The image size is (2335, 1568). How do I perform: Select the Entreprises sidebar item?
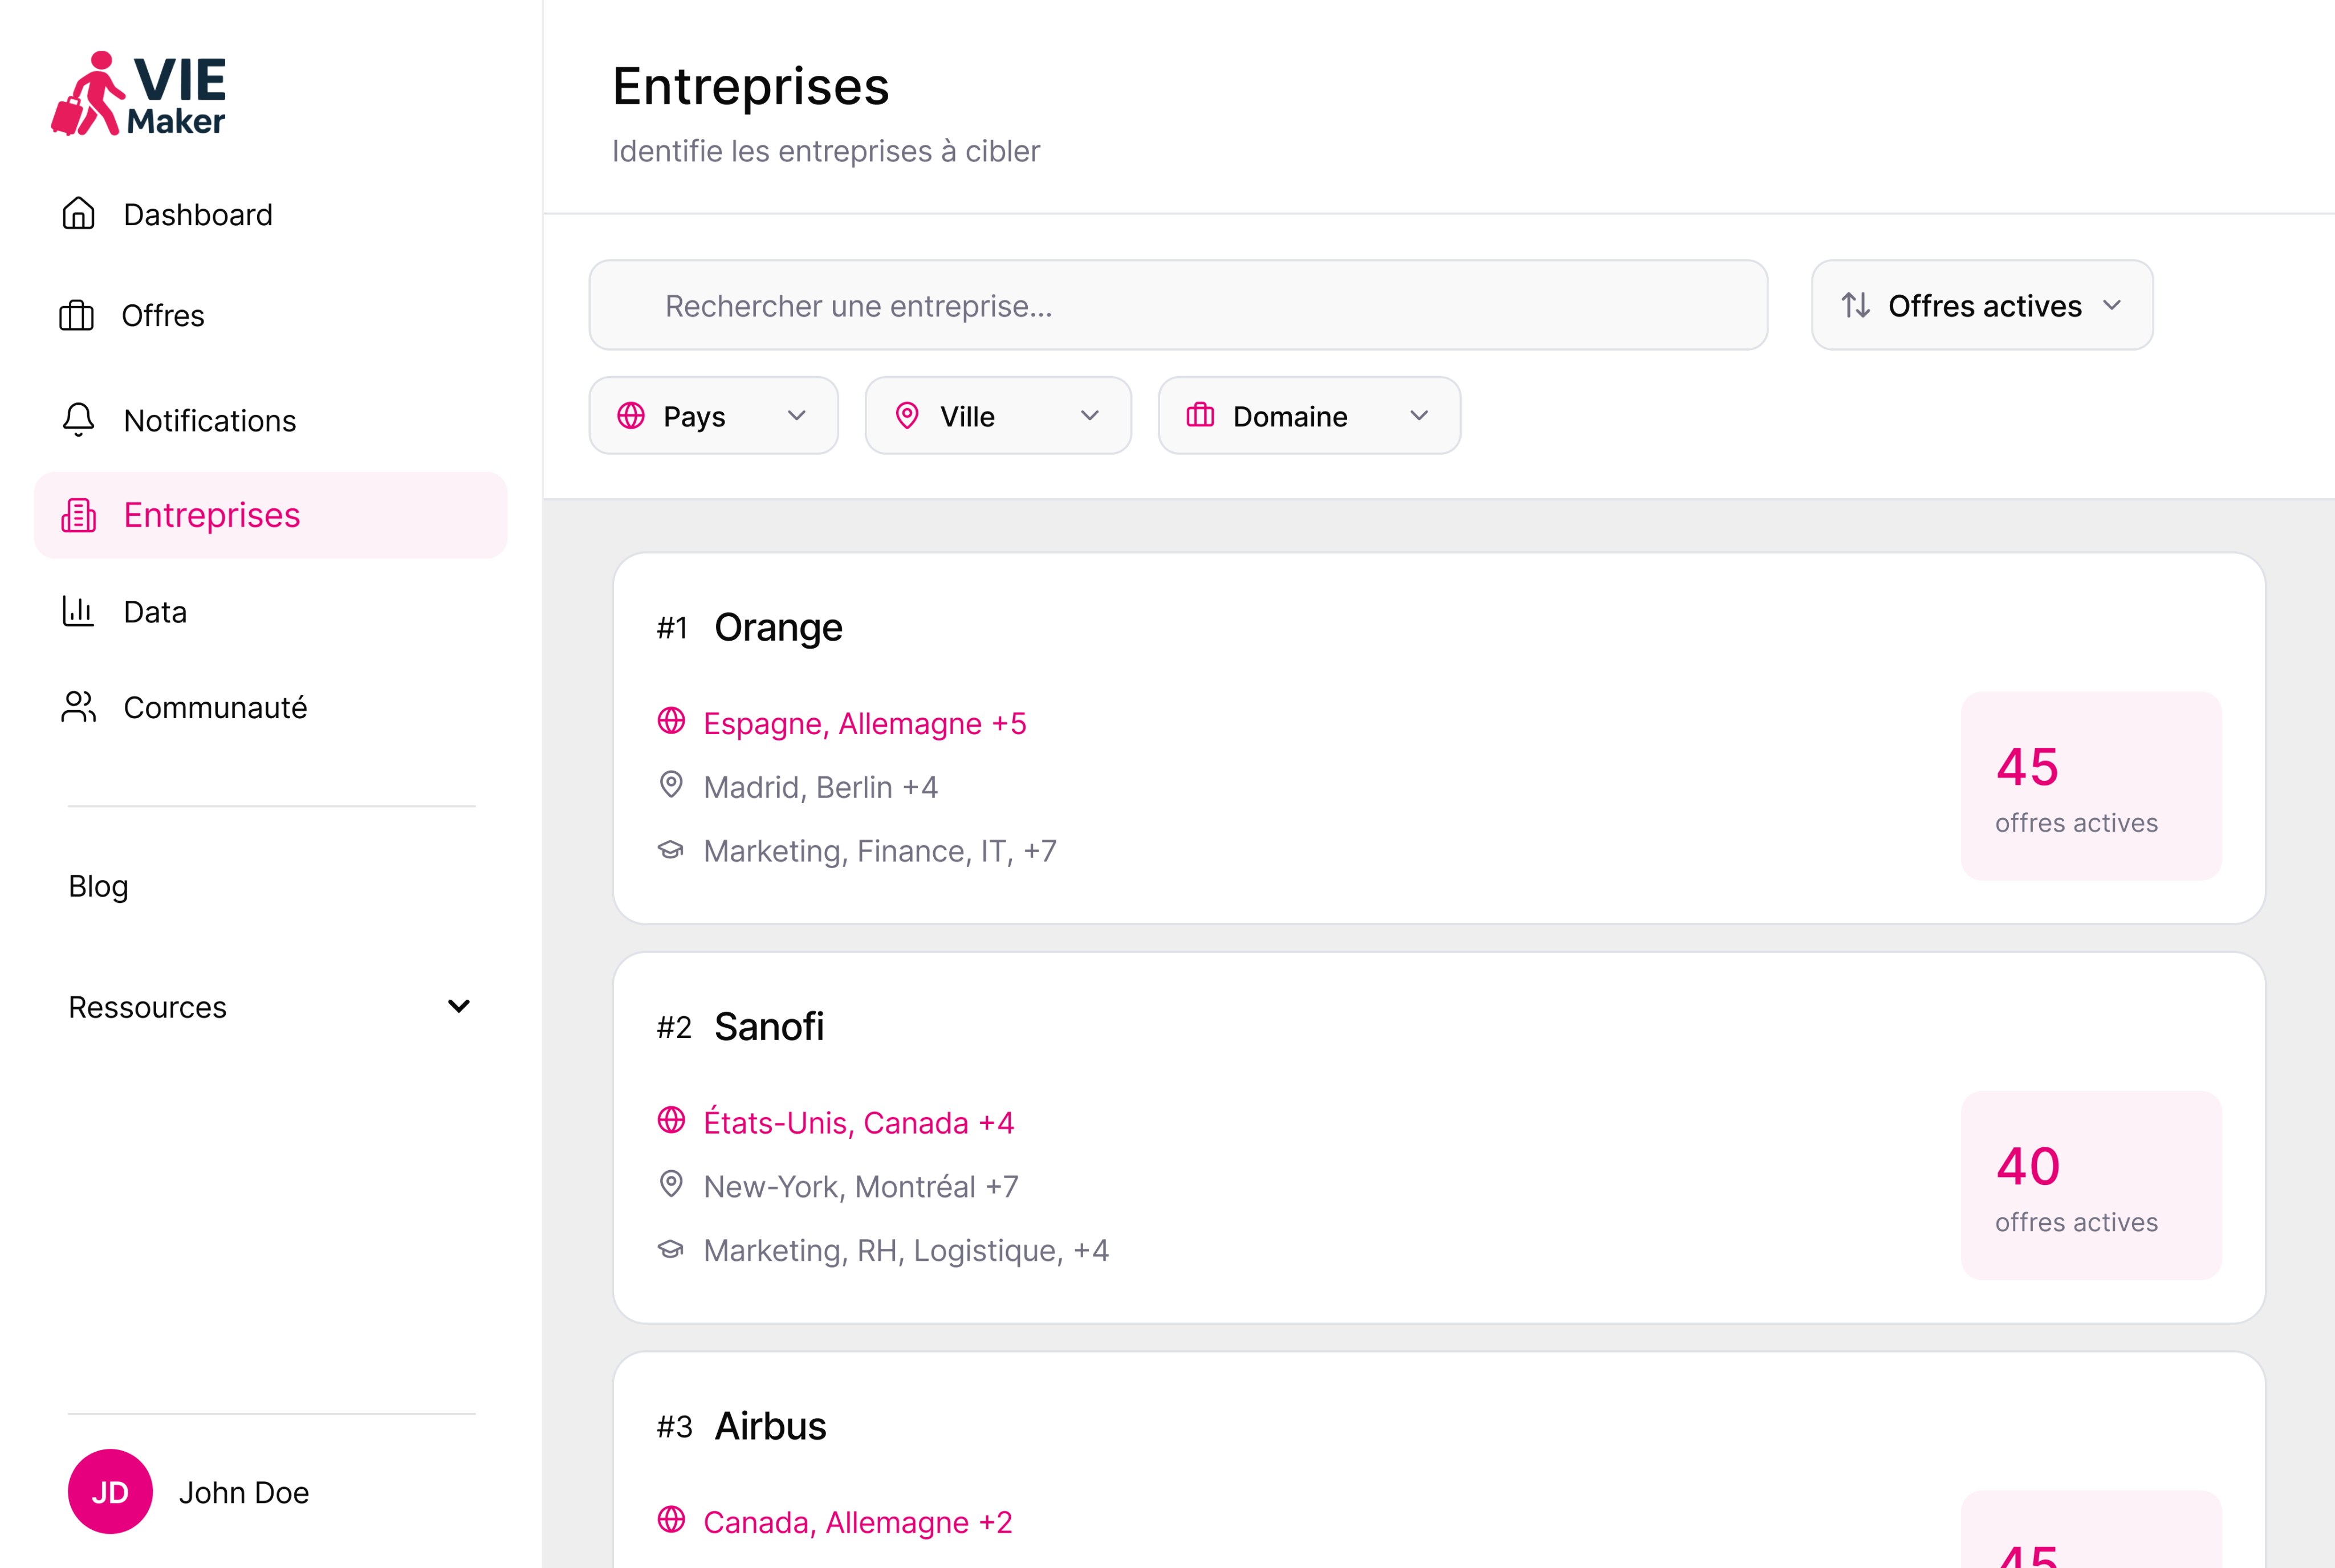pos(271,515)
